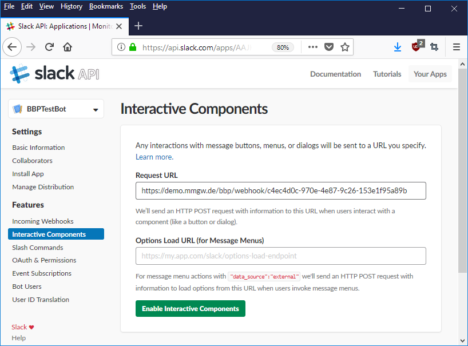Open the Firefox hamburger menu
Viewport: 468px width, 346px height.
coord(457,47)
